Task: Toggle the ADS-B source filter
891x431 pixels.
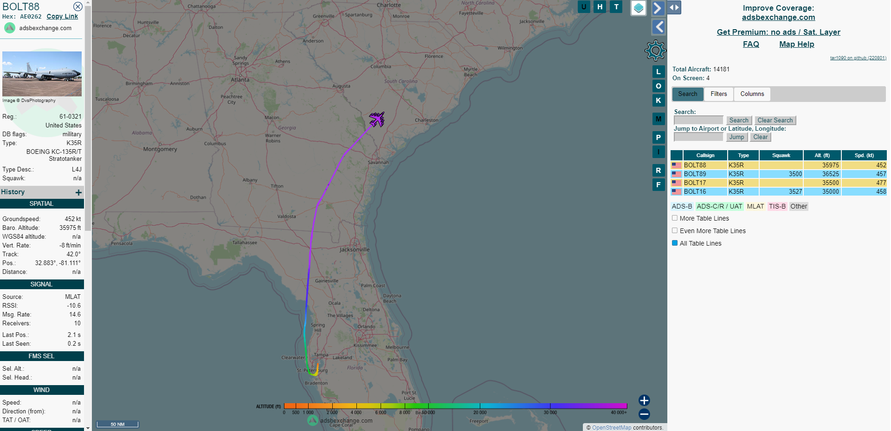Action: point(682,207)
